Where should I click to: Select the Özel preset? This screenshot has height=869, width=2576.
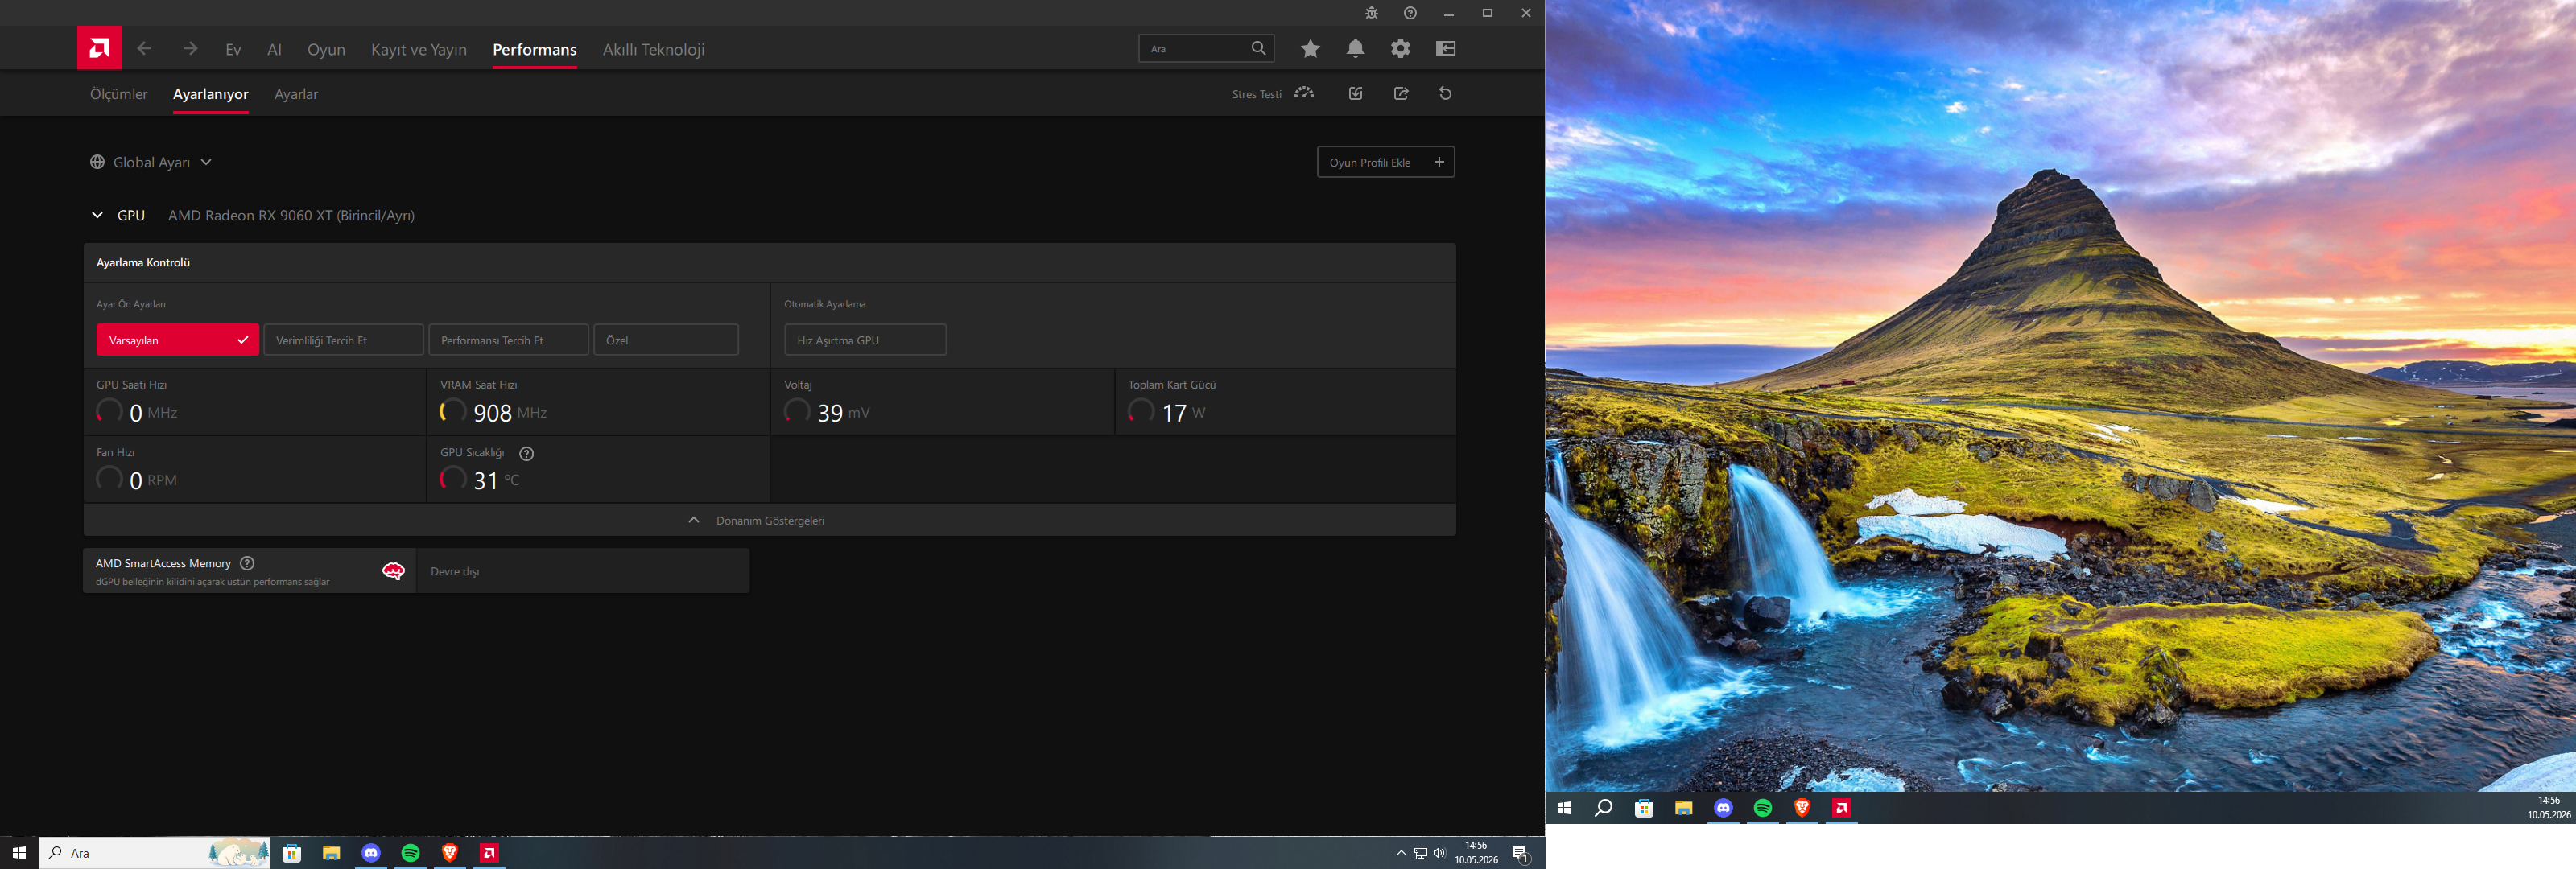[x=666, y=340]
